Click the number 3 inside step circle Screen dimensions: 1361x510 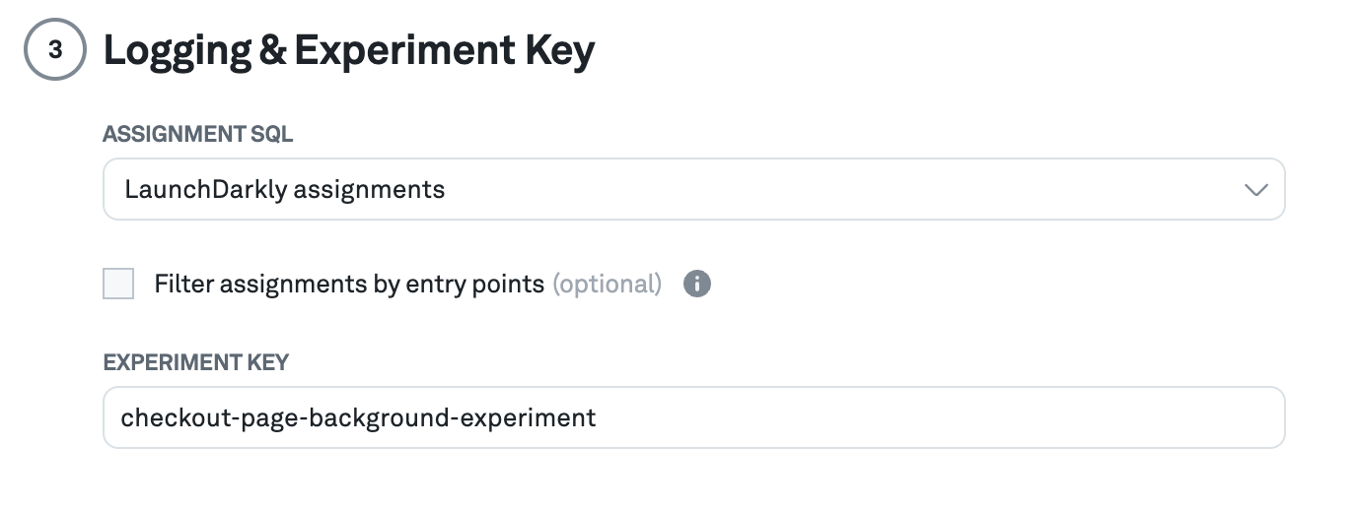(x=55, y=49)
